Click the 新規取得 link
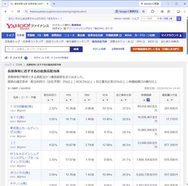The height and width of the screenshot is (186, 188). click(76, 25)
